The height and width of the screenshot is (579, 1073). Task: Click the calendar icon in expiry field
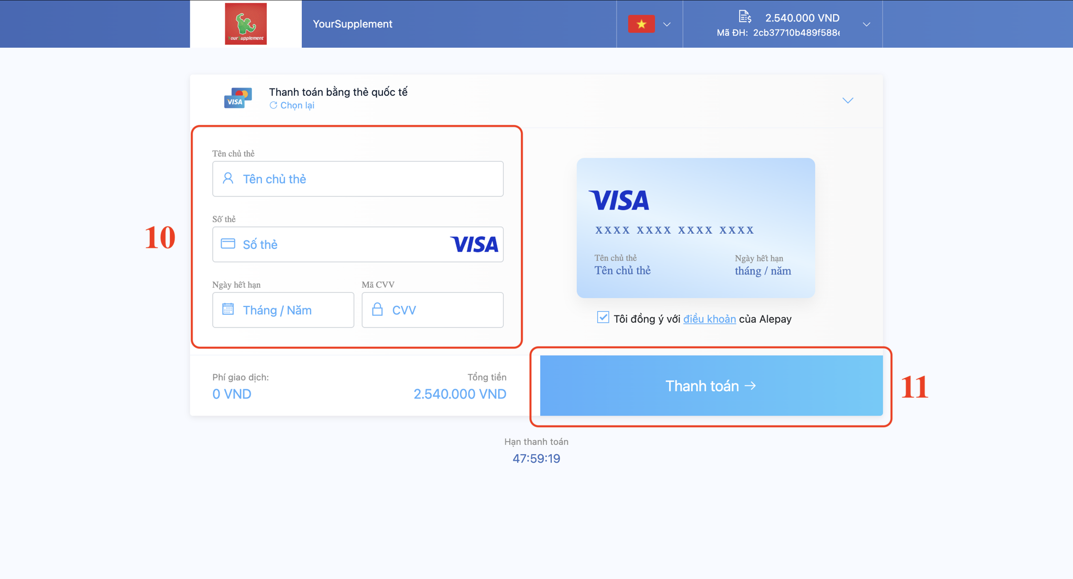[x=228, y=309]
